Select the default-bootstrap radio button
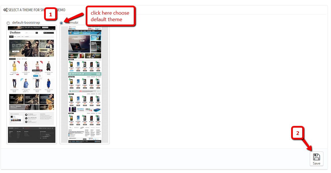The image size is (331, 173). coord(8,23)
